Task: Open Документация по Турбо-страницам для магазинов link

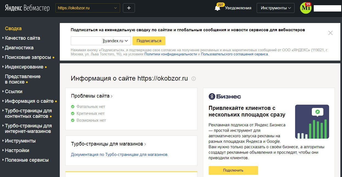Action: 120,155
